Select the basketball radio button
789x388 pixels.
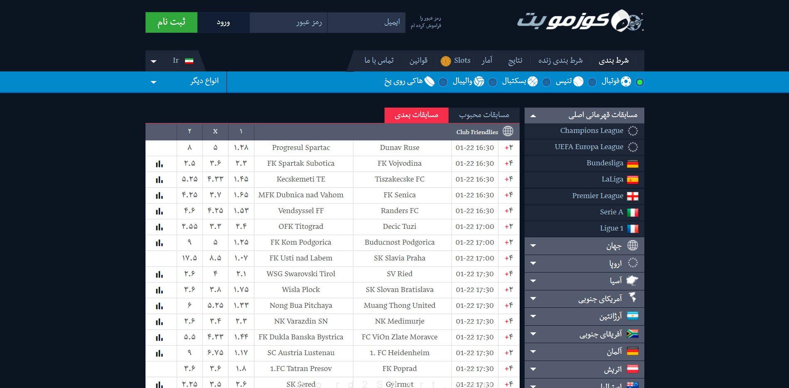click(547, 82)
